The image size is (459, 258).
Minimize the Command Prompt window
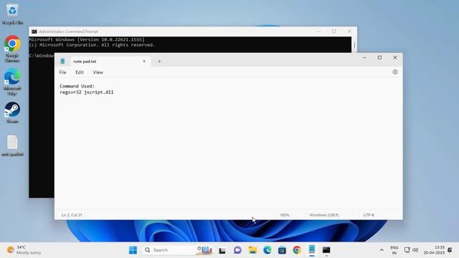[x=318, y=32]
